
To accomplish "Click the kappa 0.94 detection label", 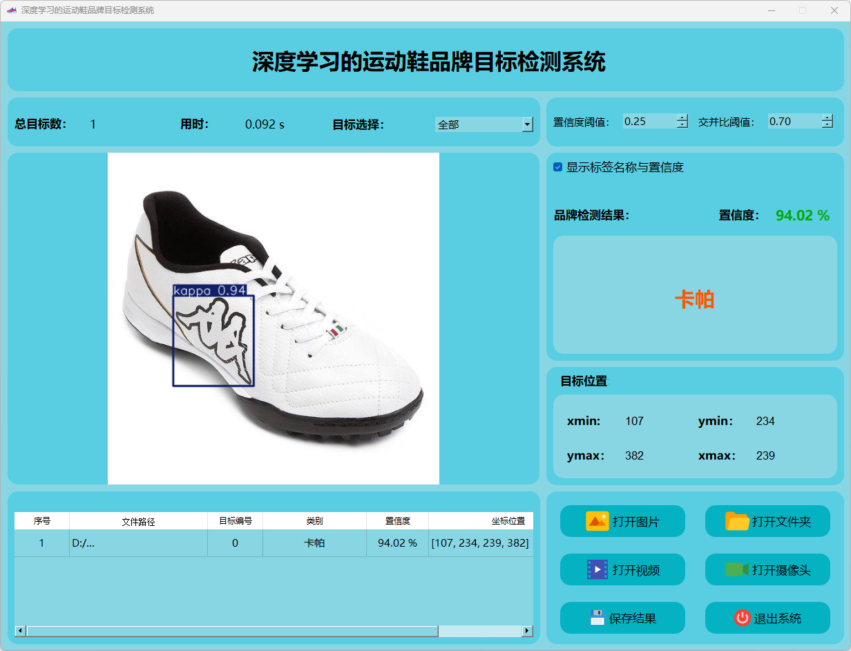I will (x=210, y=290).
